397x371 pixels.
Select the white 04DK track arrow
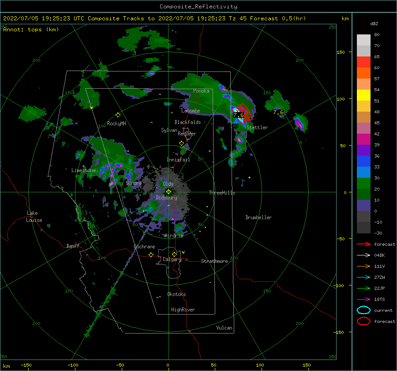363,255
